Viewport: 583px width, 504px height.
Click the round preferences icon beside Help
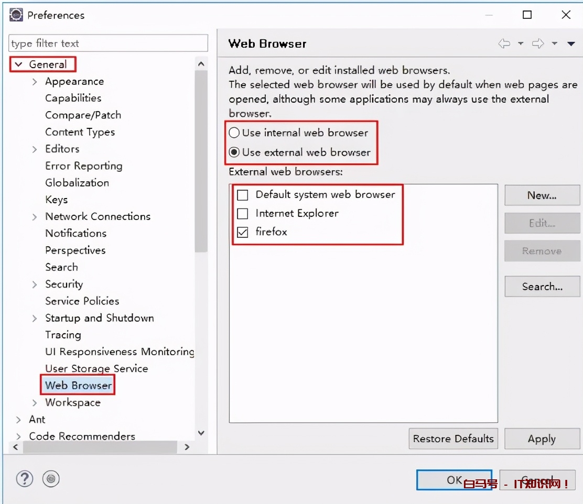click(x=51, y=479)
